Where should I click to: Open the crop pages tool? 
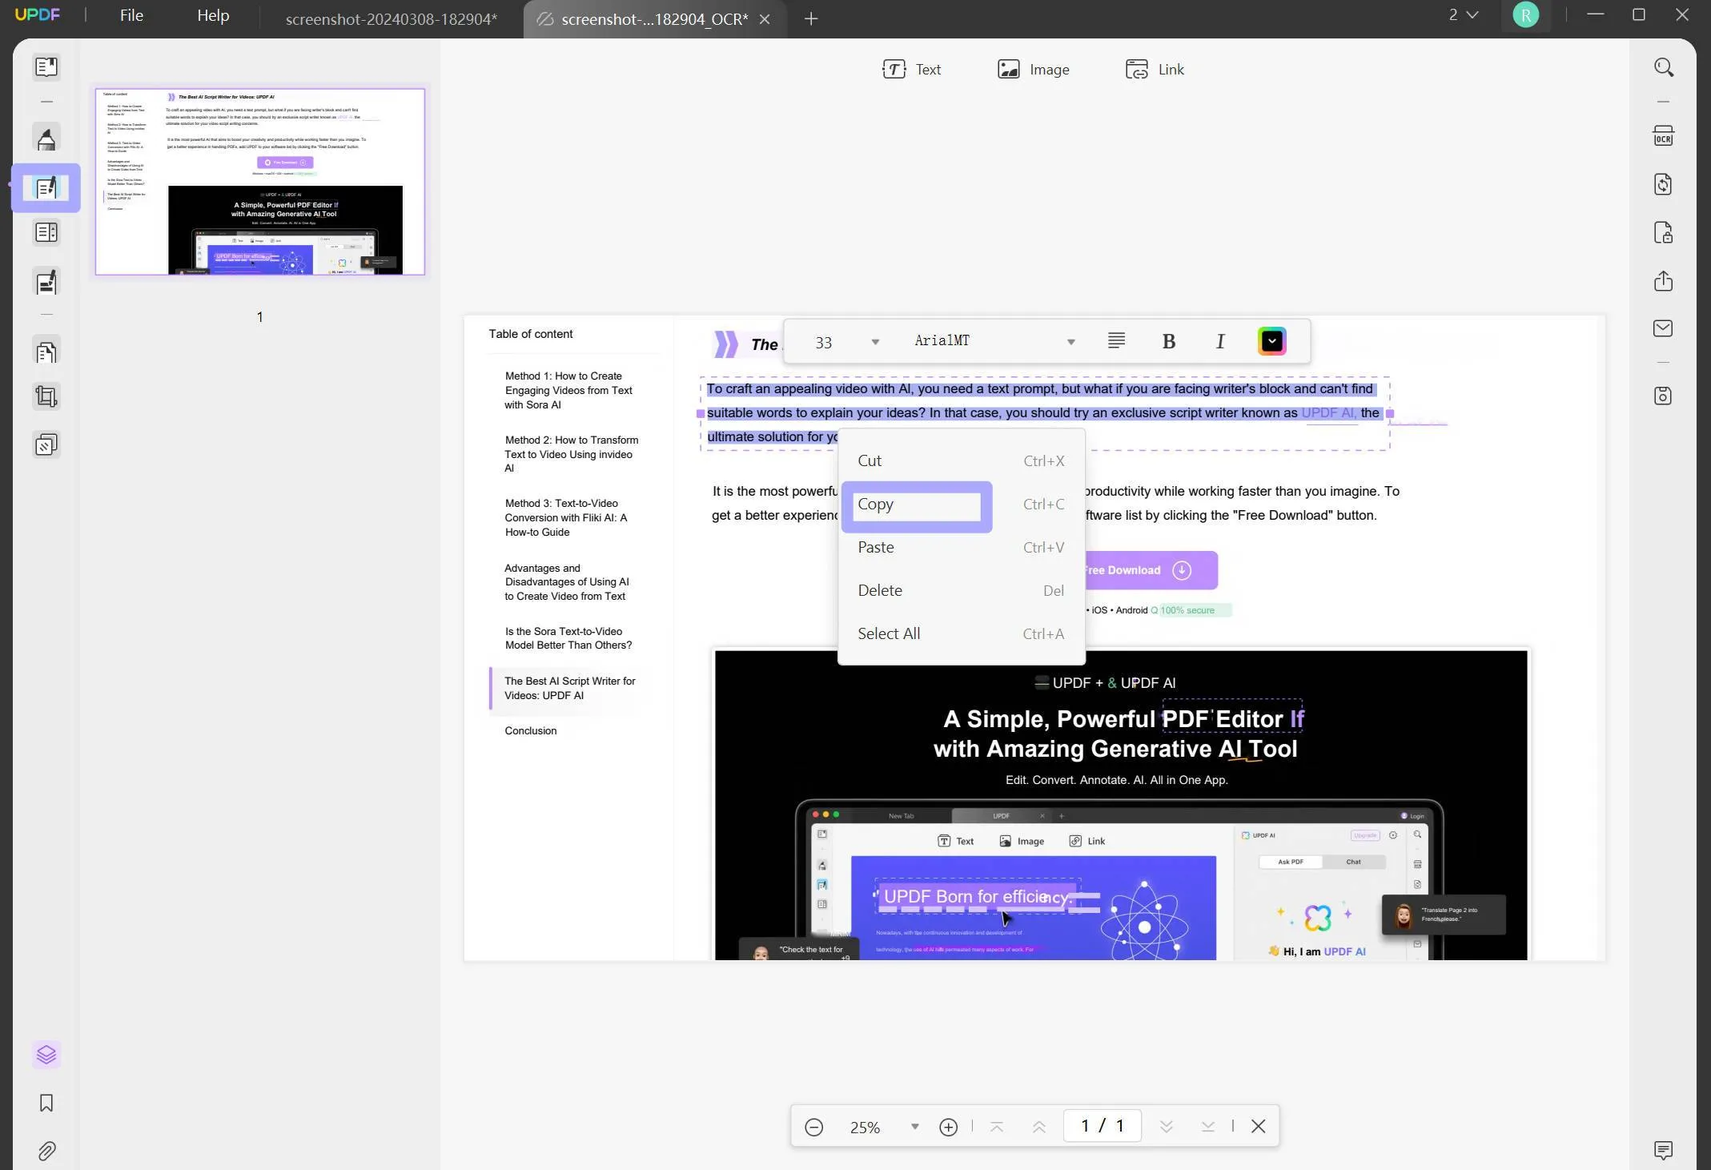(x=46, y=396)
